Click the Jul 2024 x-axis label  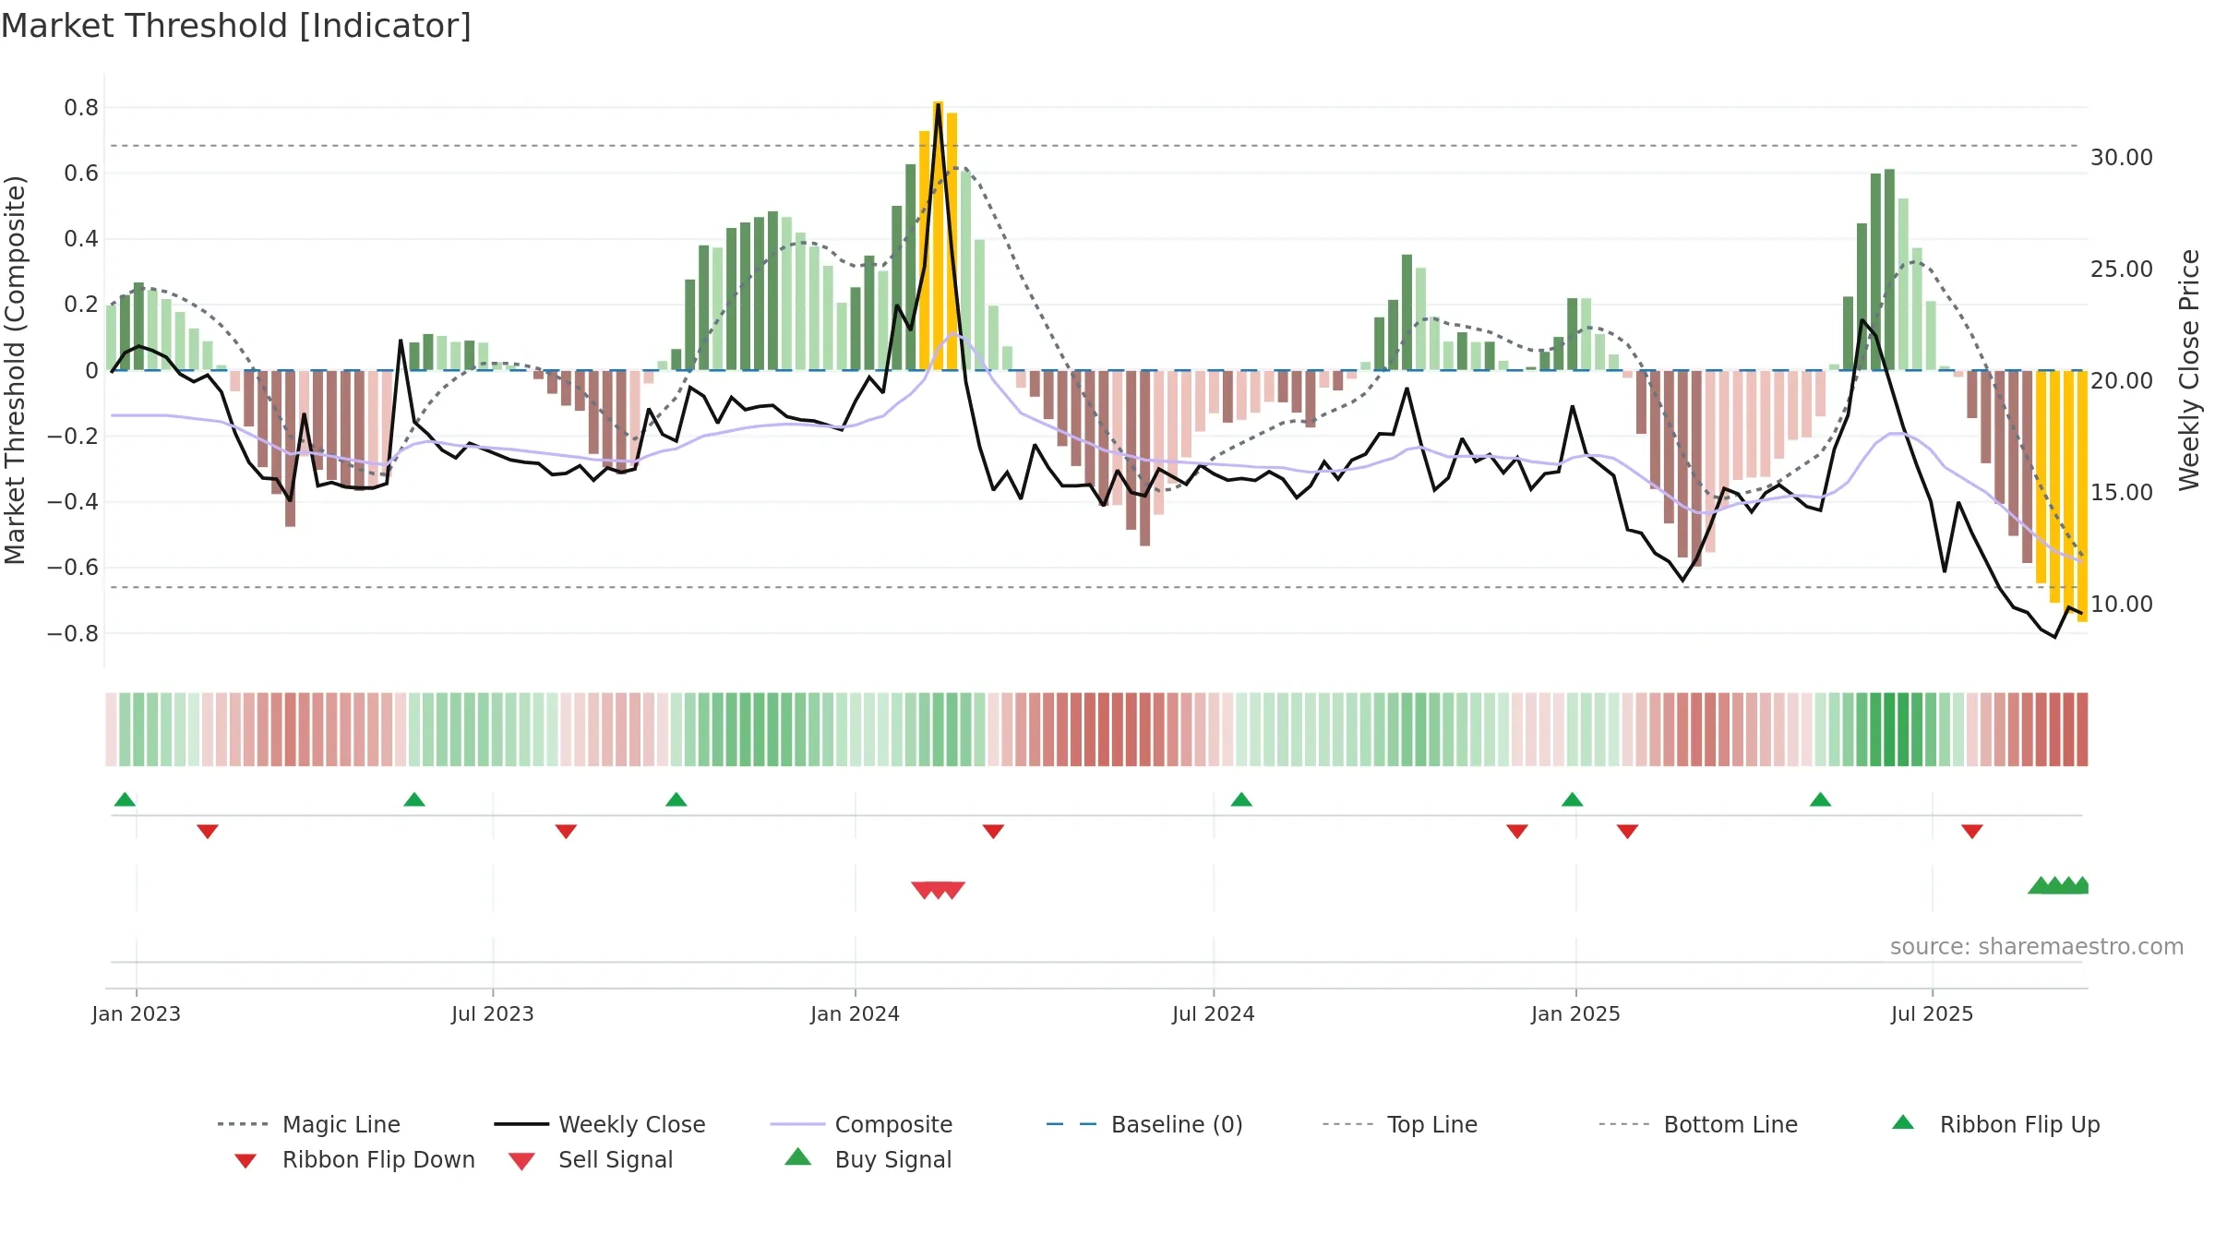pyautogui.click(x=1214, y=1013)
